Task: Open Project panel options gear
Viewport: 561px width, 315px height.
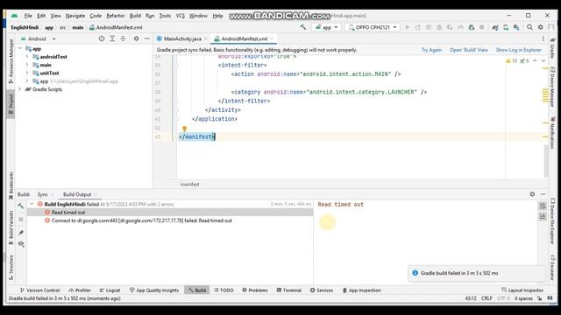Action: click(137, 38)
